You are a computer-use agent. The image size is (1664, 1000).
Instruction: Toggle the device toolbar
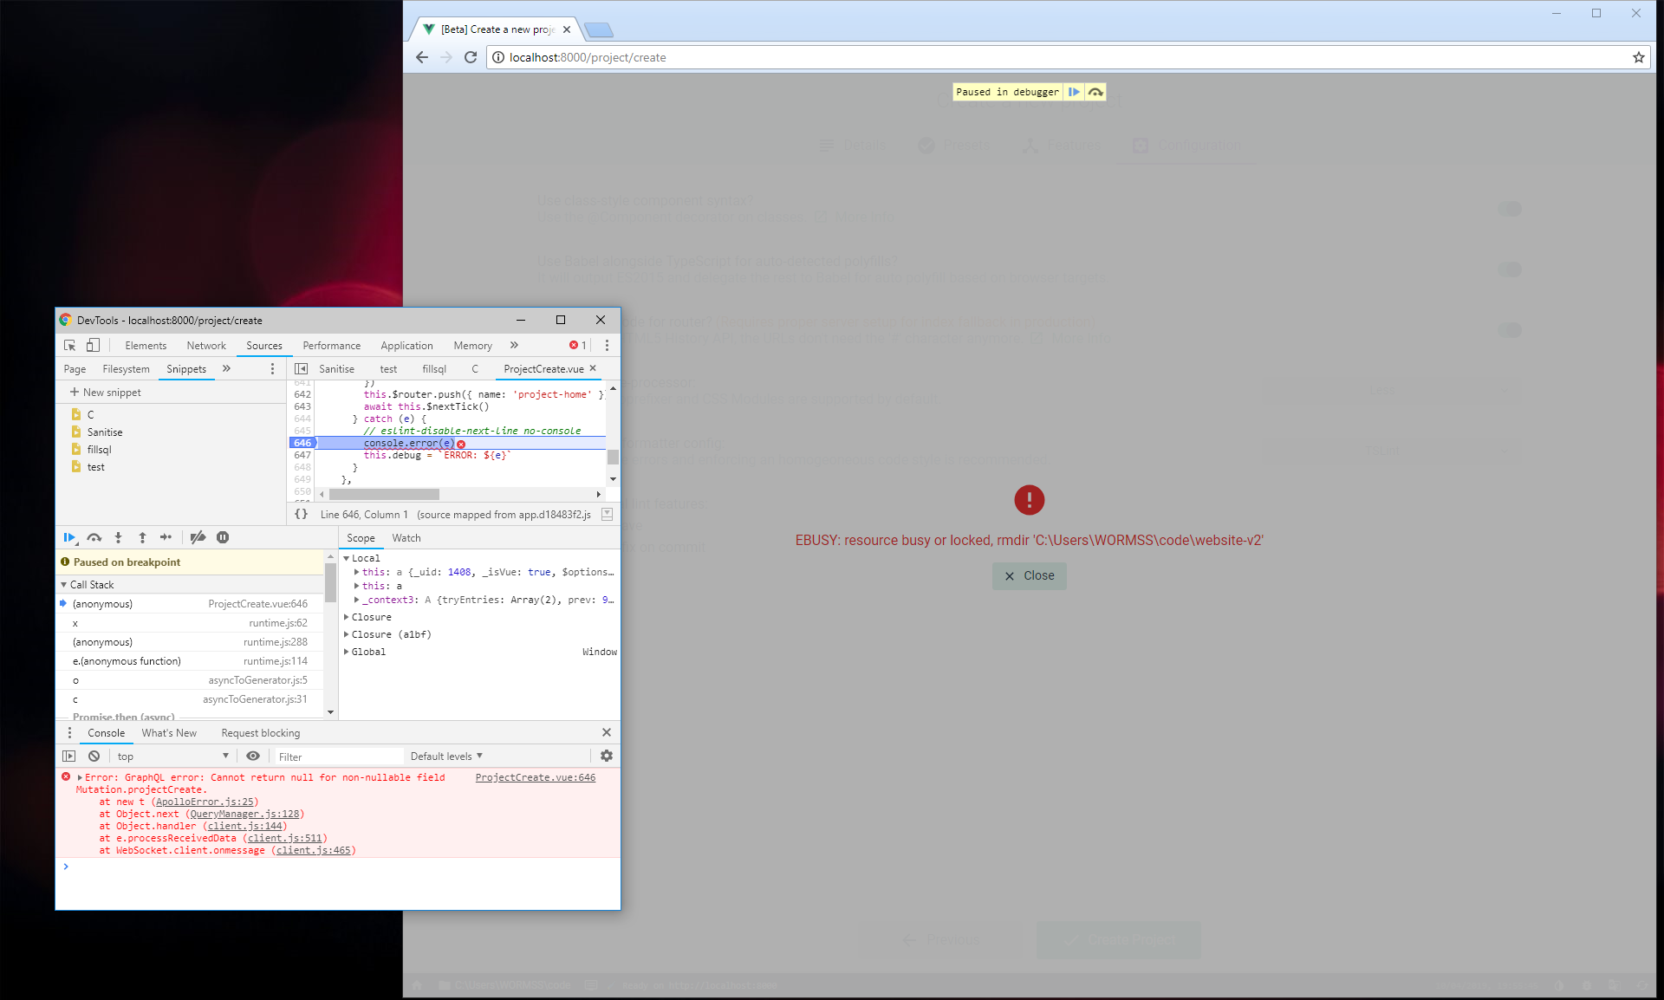[92, 345]
